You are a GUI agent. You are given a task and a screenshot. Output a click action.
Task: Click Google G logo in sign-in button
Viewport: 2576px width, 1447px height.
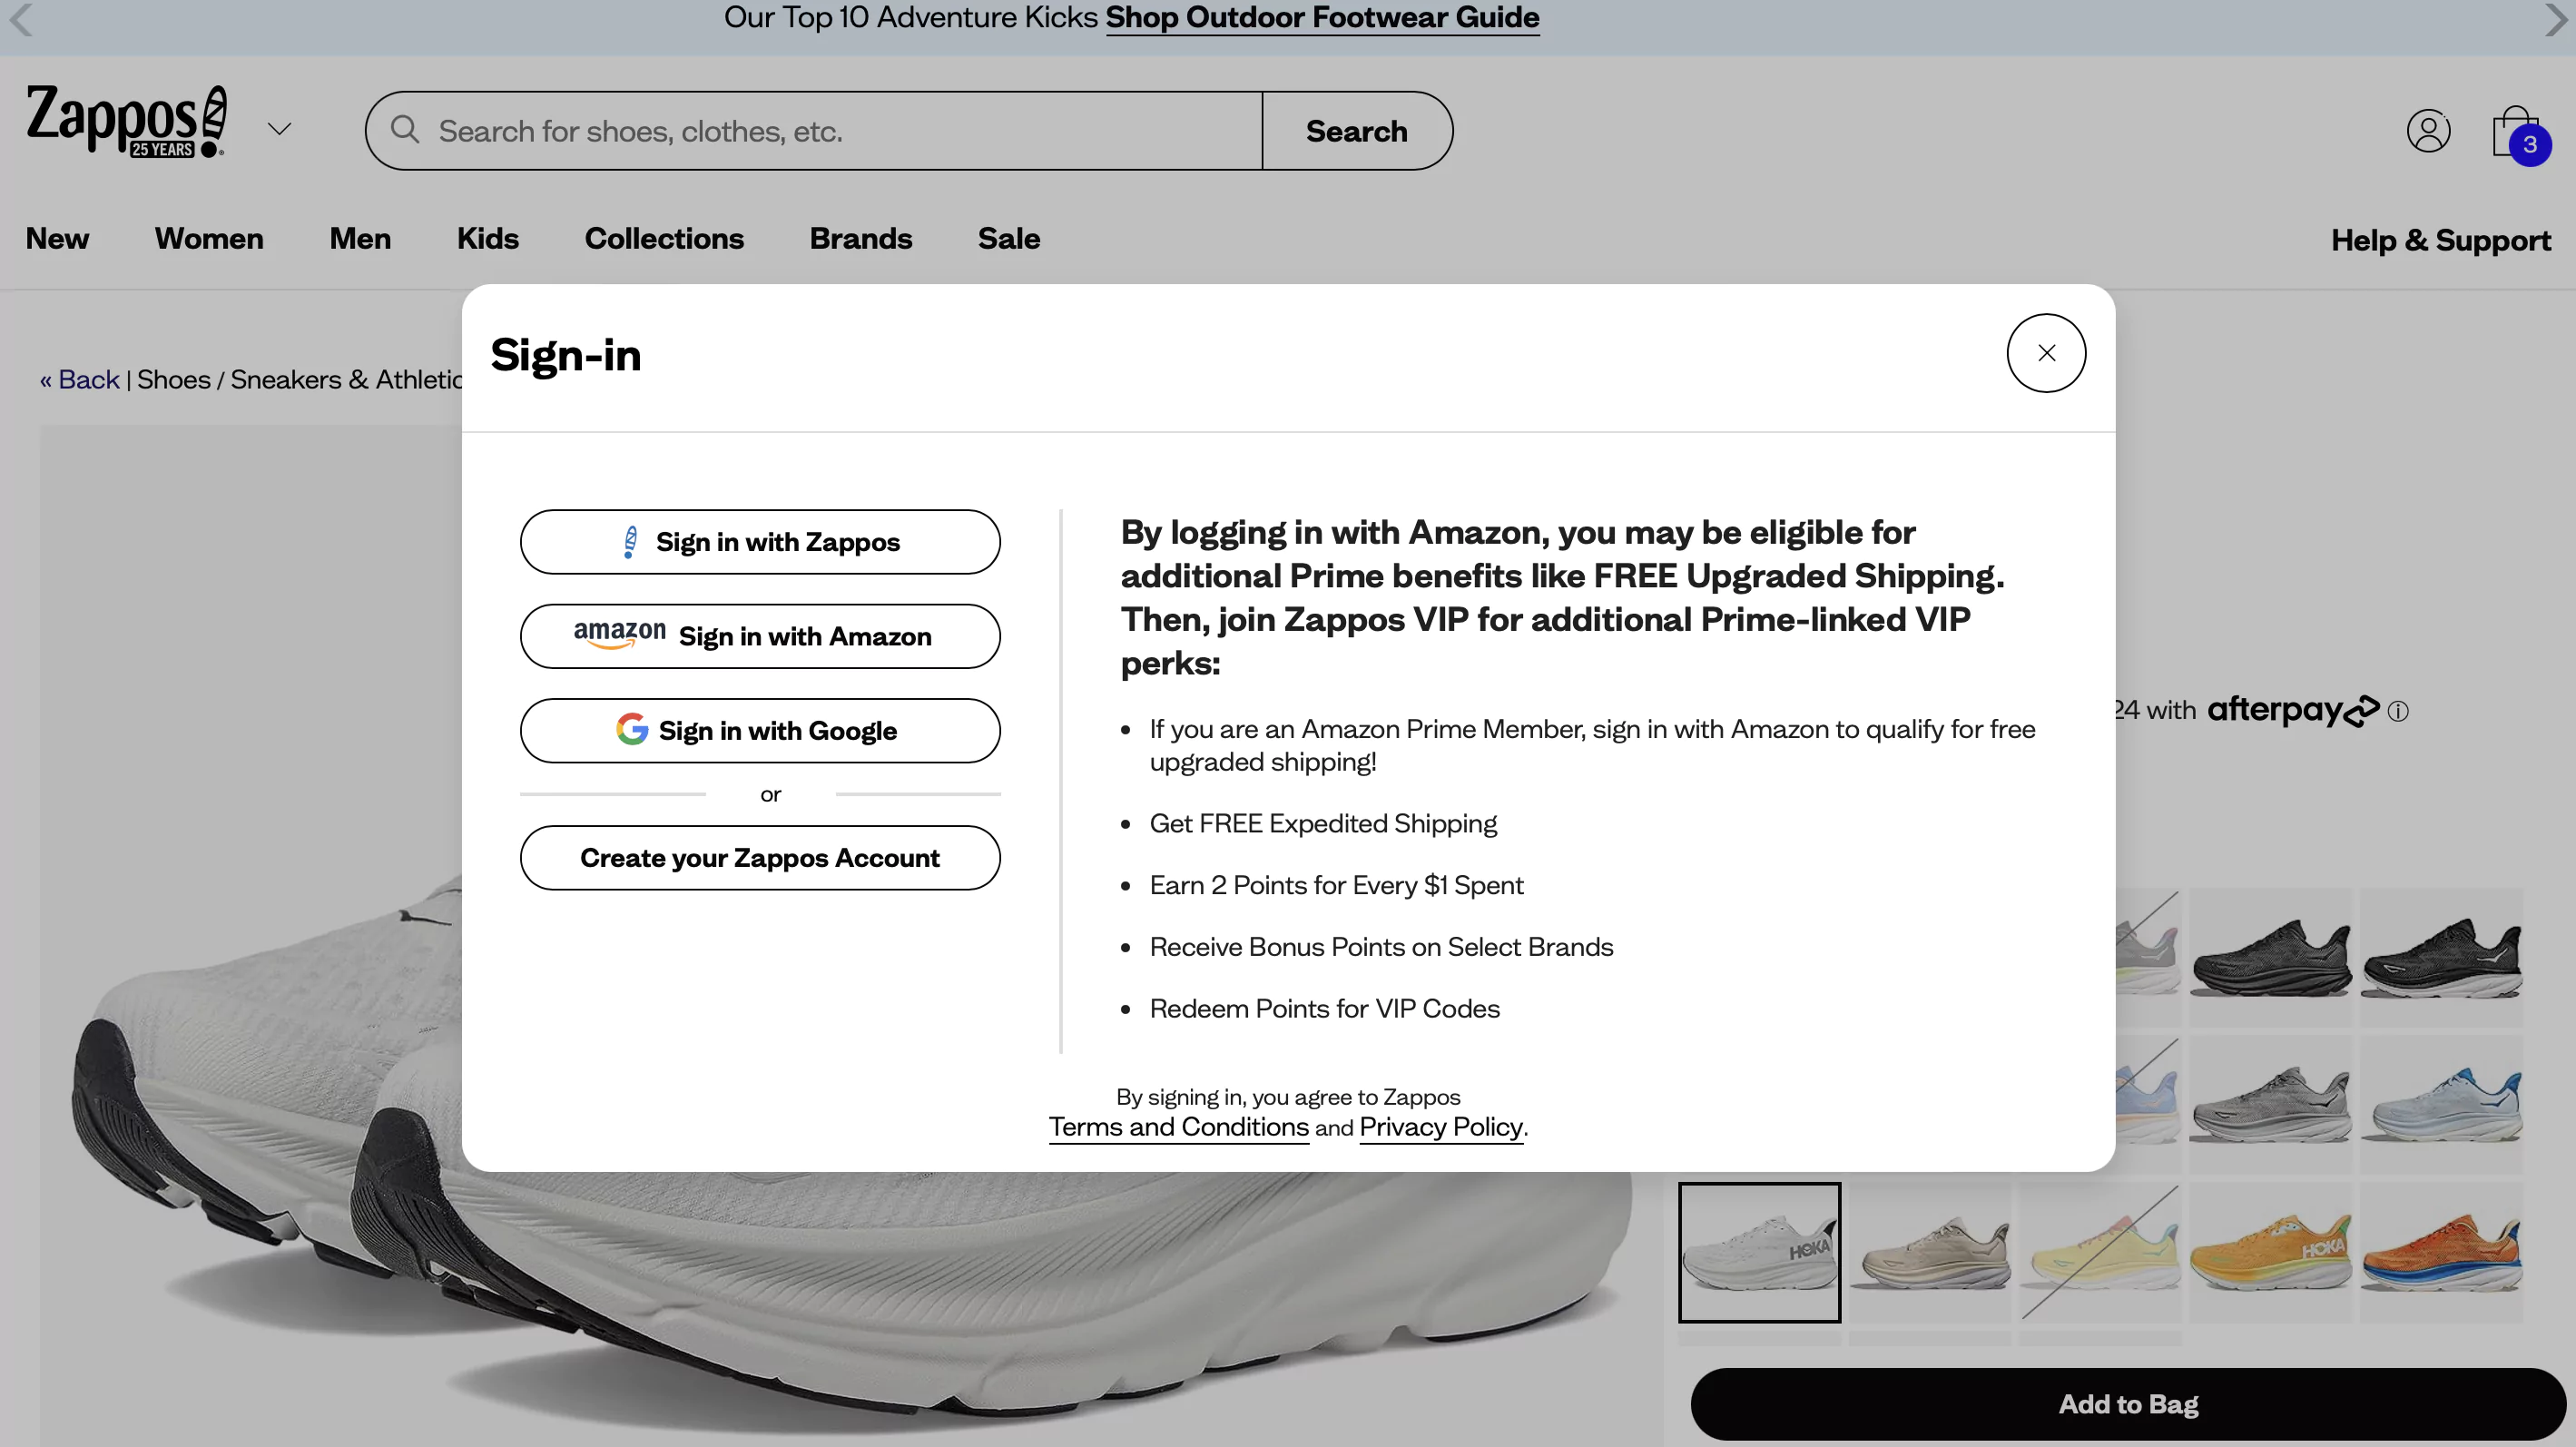pyautogui.click(x=632, y=729)
